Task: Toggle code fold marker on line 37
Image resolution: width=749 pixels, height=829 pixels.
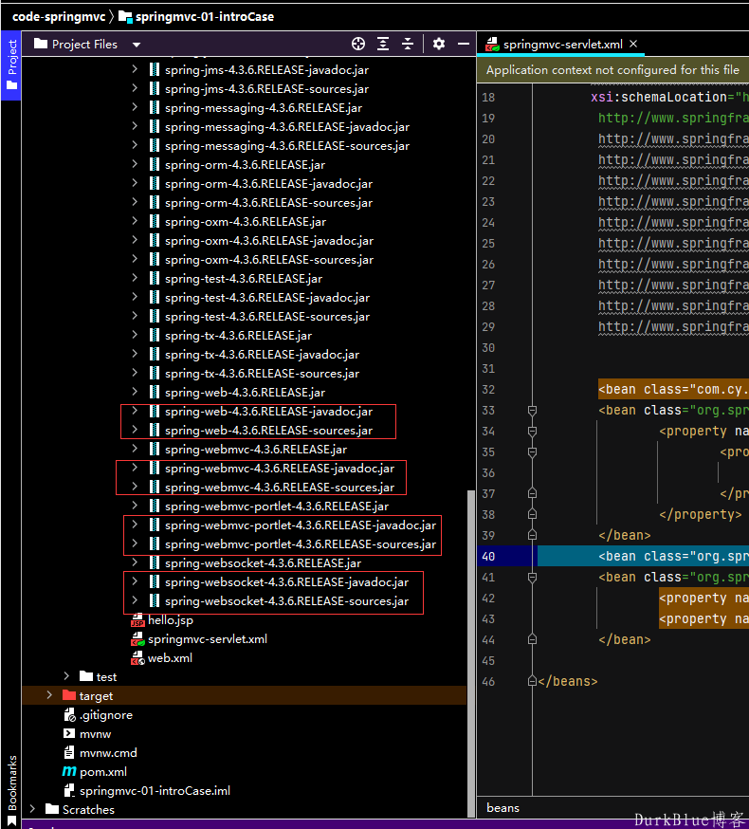Action: [532, 493]
